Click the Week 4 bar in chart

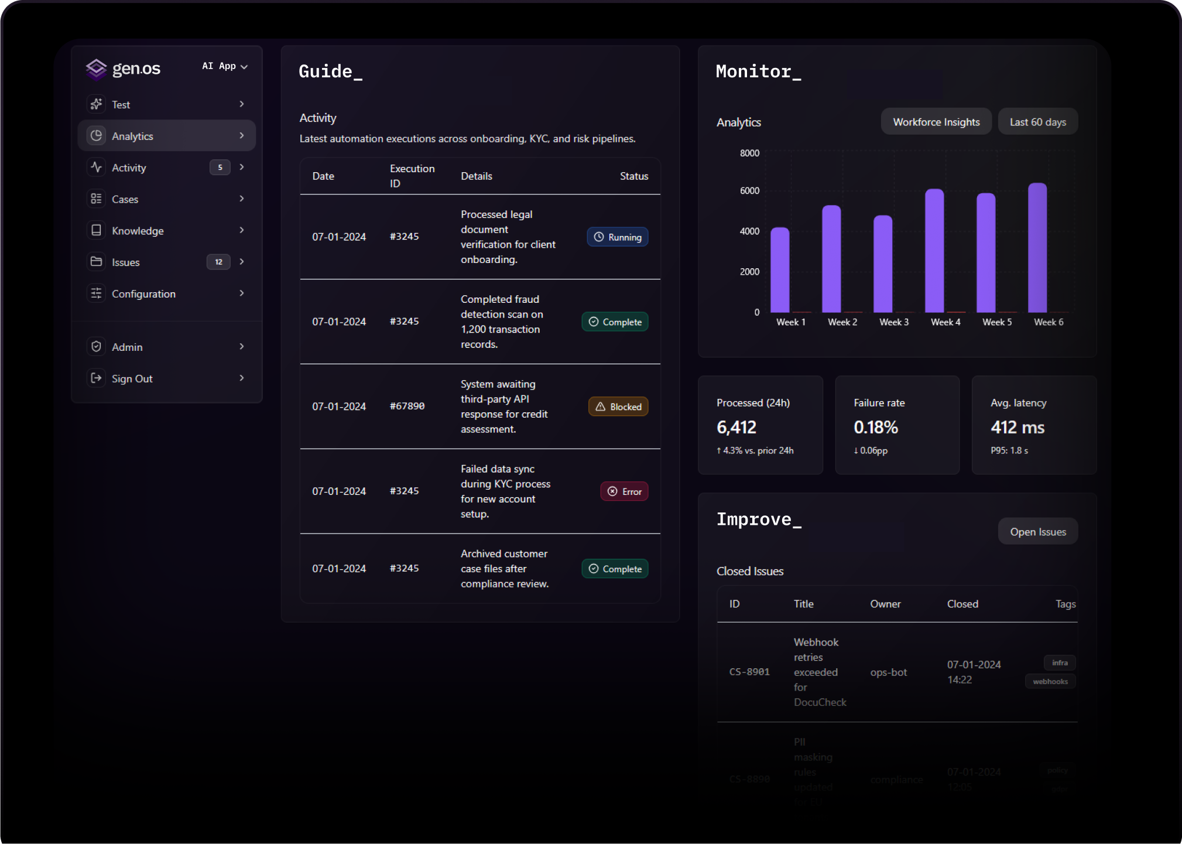click(934, 251)
